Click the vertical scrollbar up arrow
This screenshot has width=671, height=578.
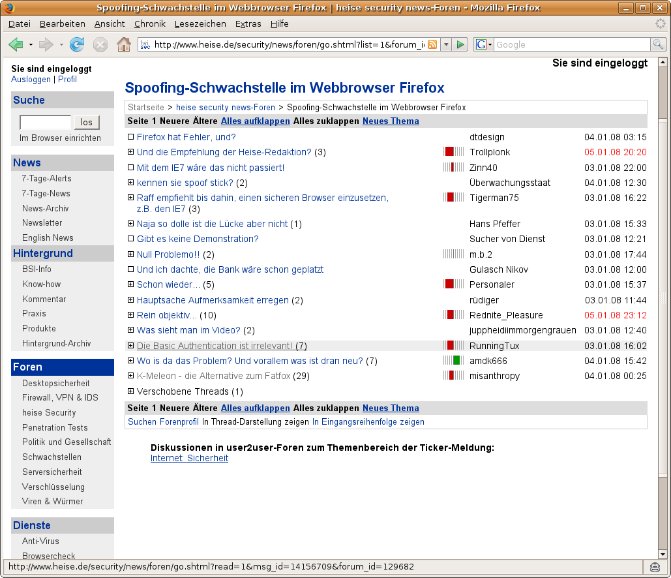[x=663, y=63]
